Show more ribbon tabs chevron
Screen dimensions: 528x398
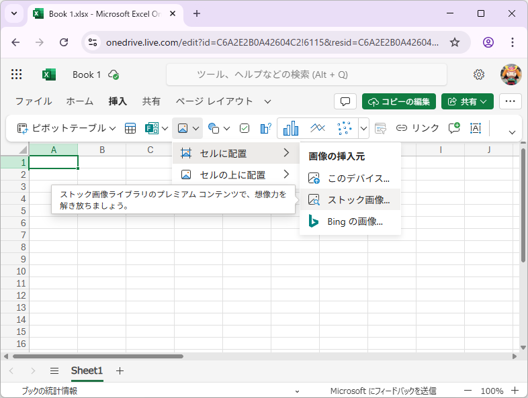[268, 101]
